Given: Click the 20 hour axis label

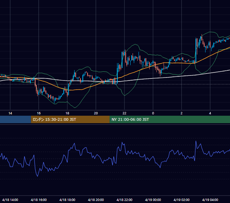Looking at the screenshot, I should (x=96, y=113).
